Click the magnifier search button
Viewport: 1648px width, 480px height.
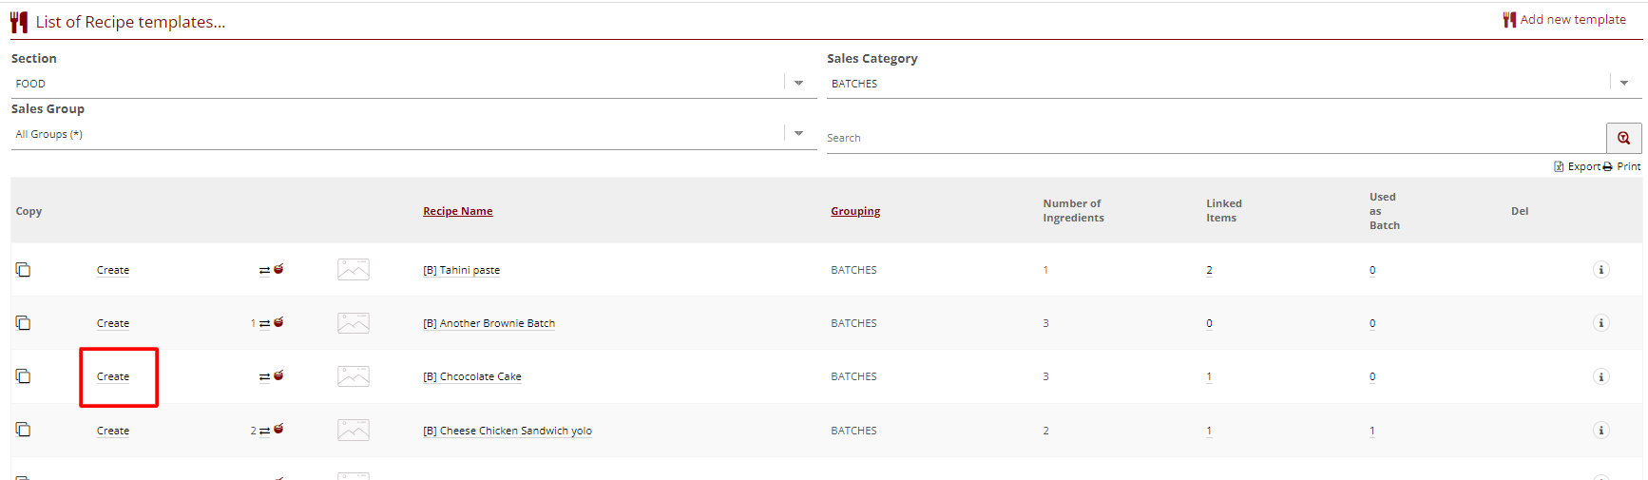pos(1623,138)
